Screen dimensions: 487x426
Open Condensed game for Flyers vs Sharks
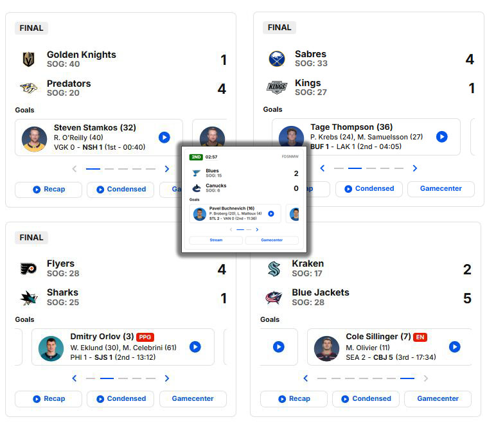click(121, 399)
